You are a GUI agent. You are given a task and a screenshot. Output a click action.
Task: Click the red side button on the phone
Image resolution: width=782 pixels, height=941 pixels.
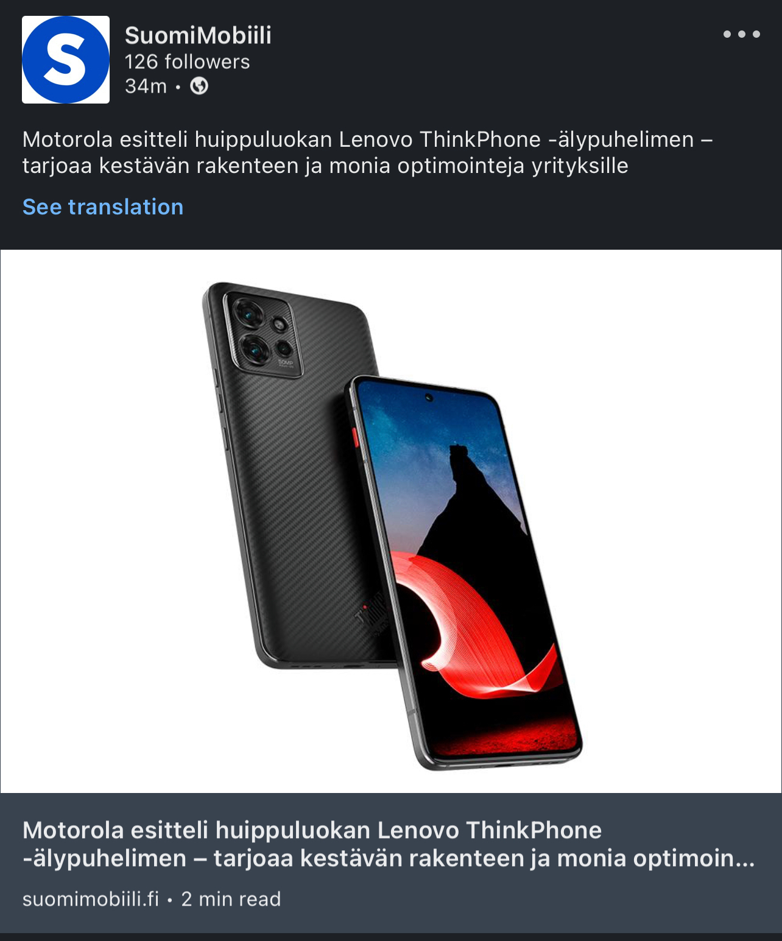point(354,437)
